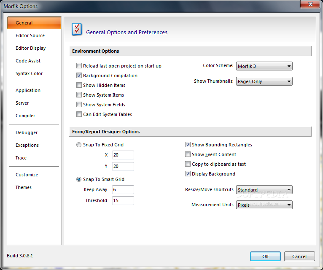Click the Build 3.0.8.1 version text
This screenshot has width=323, height=270.
pos(20,256)
